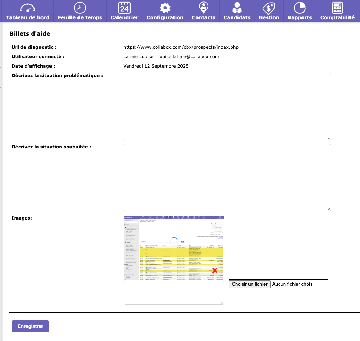360x341 pixels.
Task: Click the Gestion price tag icon
Action: (x=269, y=8)
